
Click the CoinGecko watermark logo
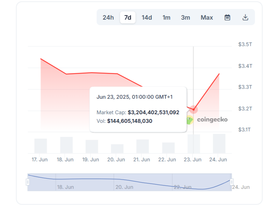207,120
